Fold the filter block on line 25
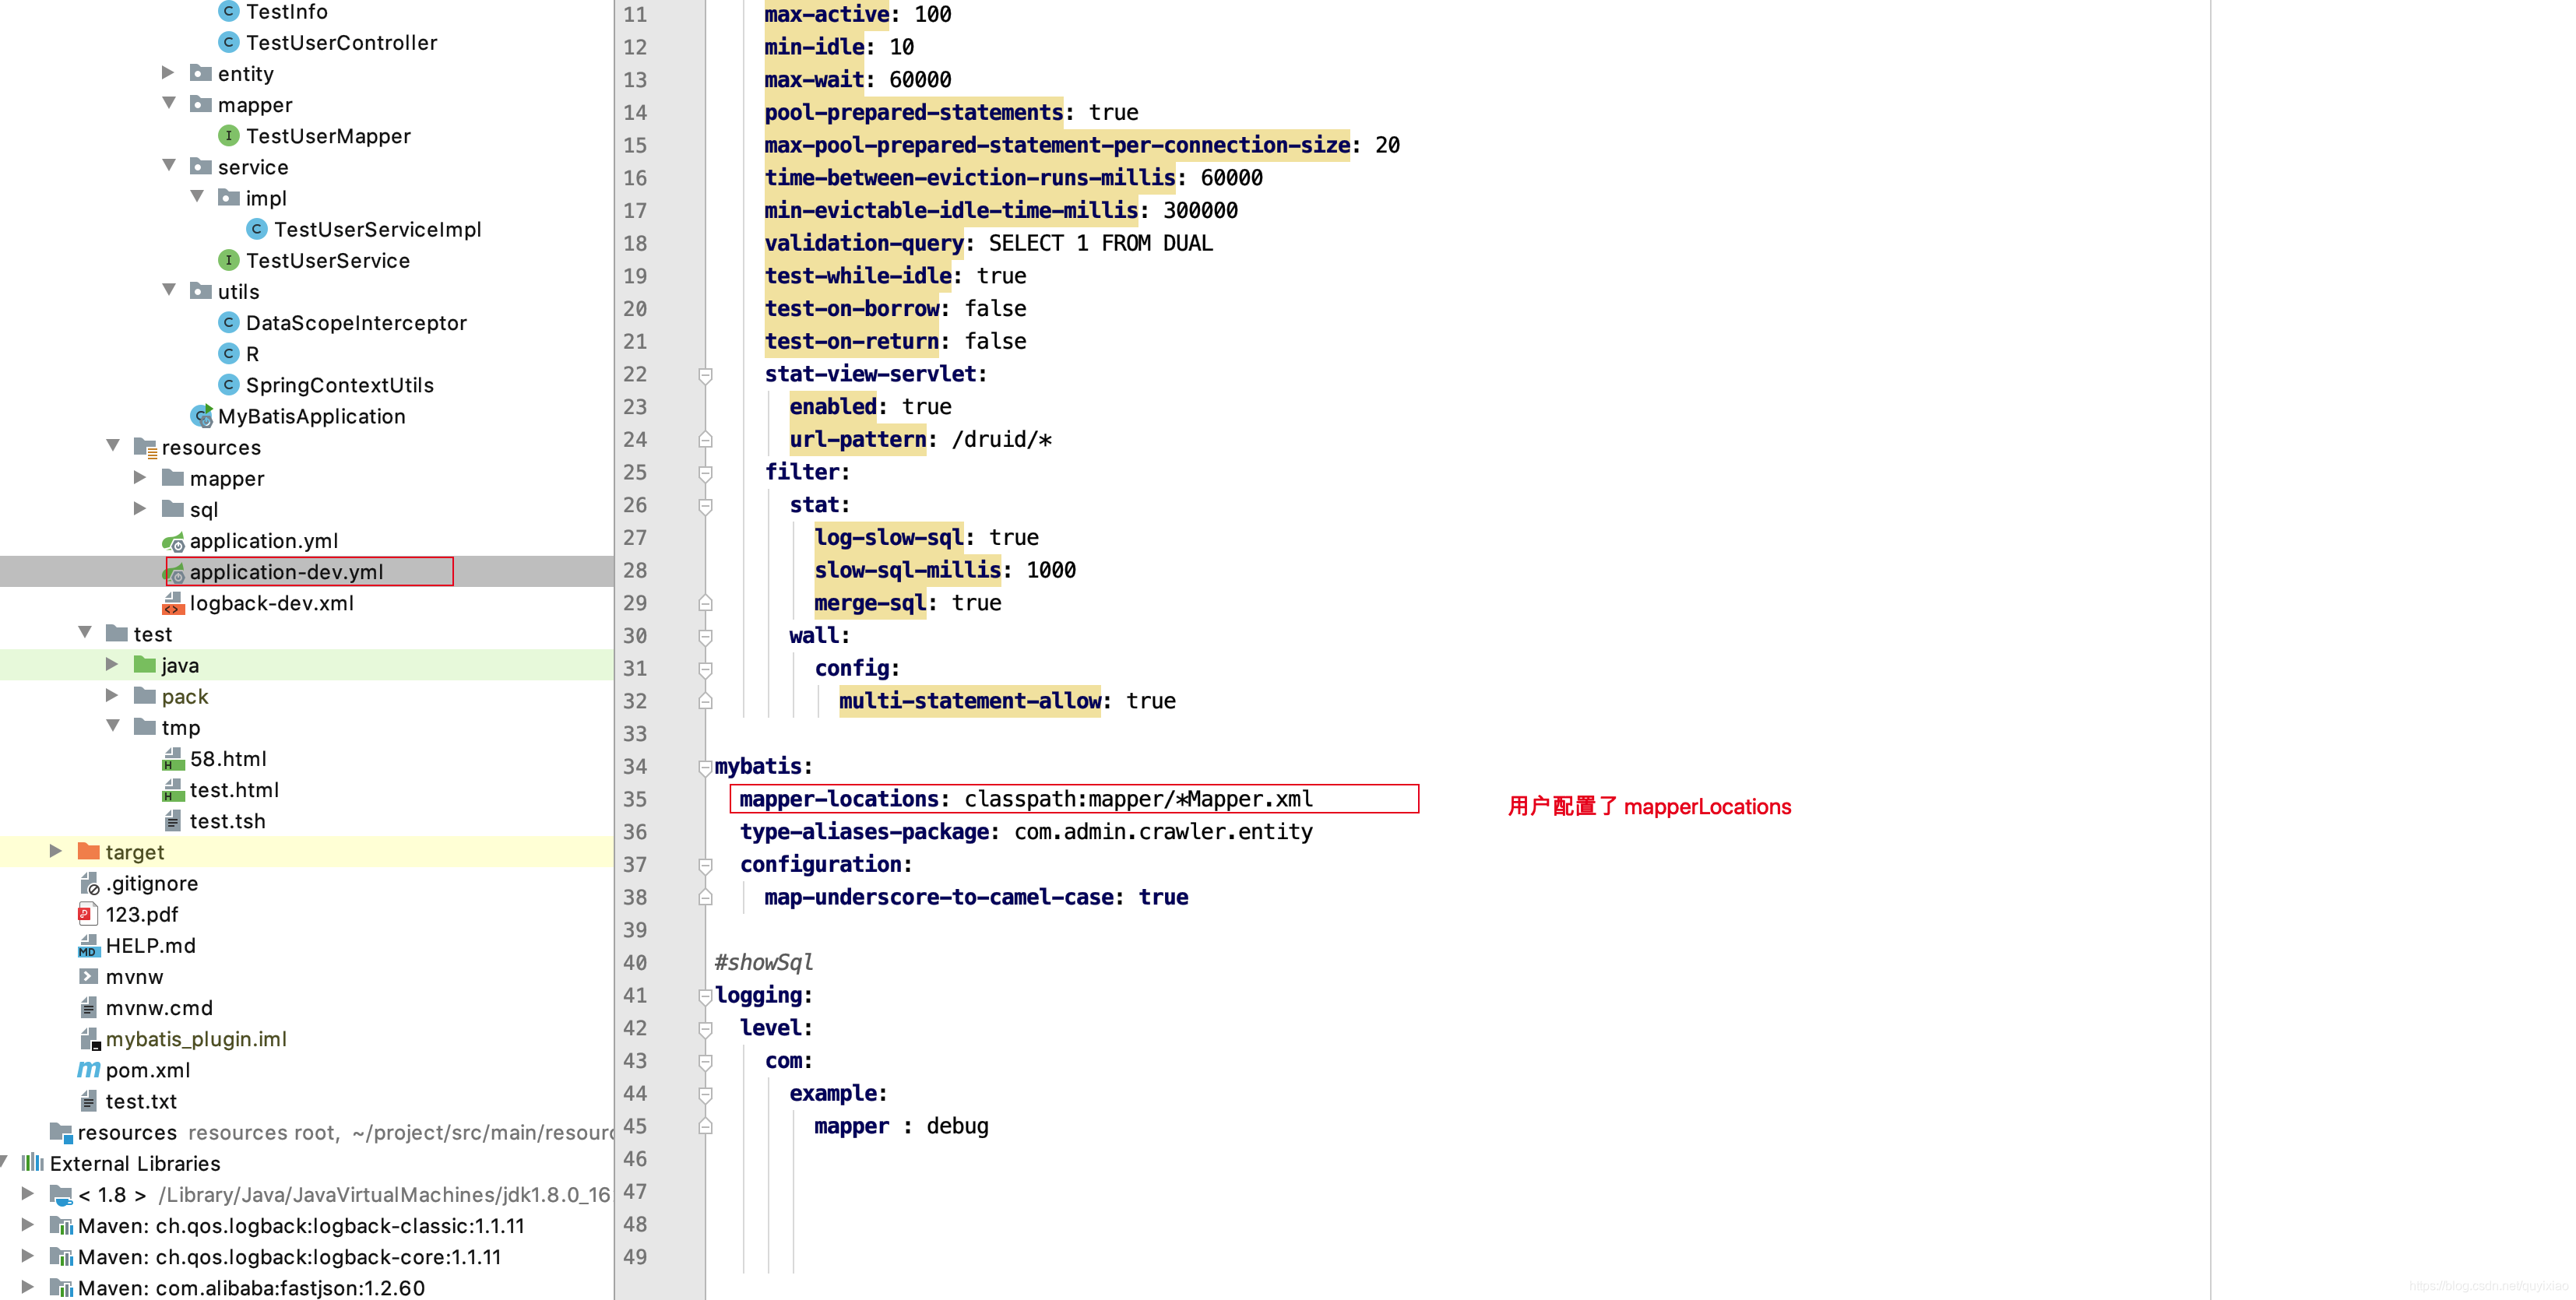2576x1300 pixels. (x=705, y=473)
